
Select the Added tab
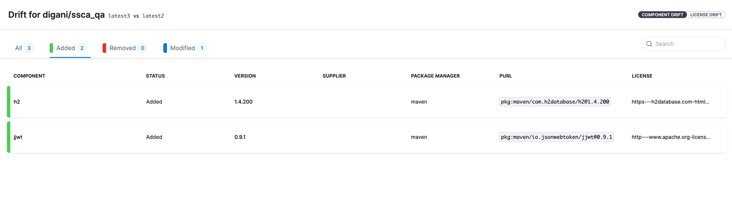coord(70,48)
